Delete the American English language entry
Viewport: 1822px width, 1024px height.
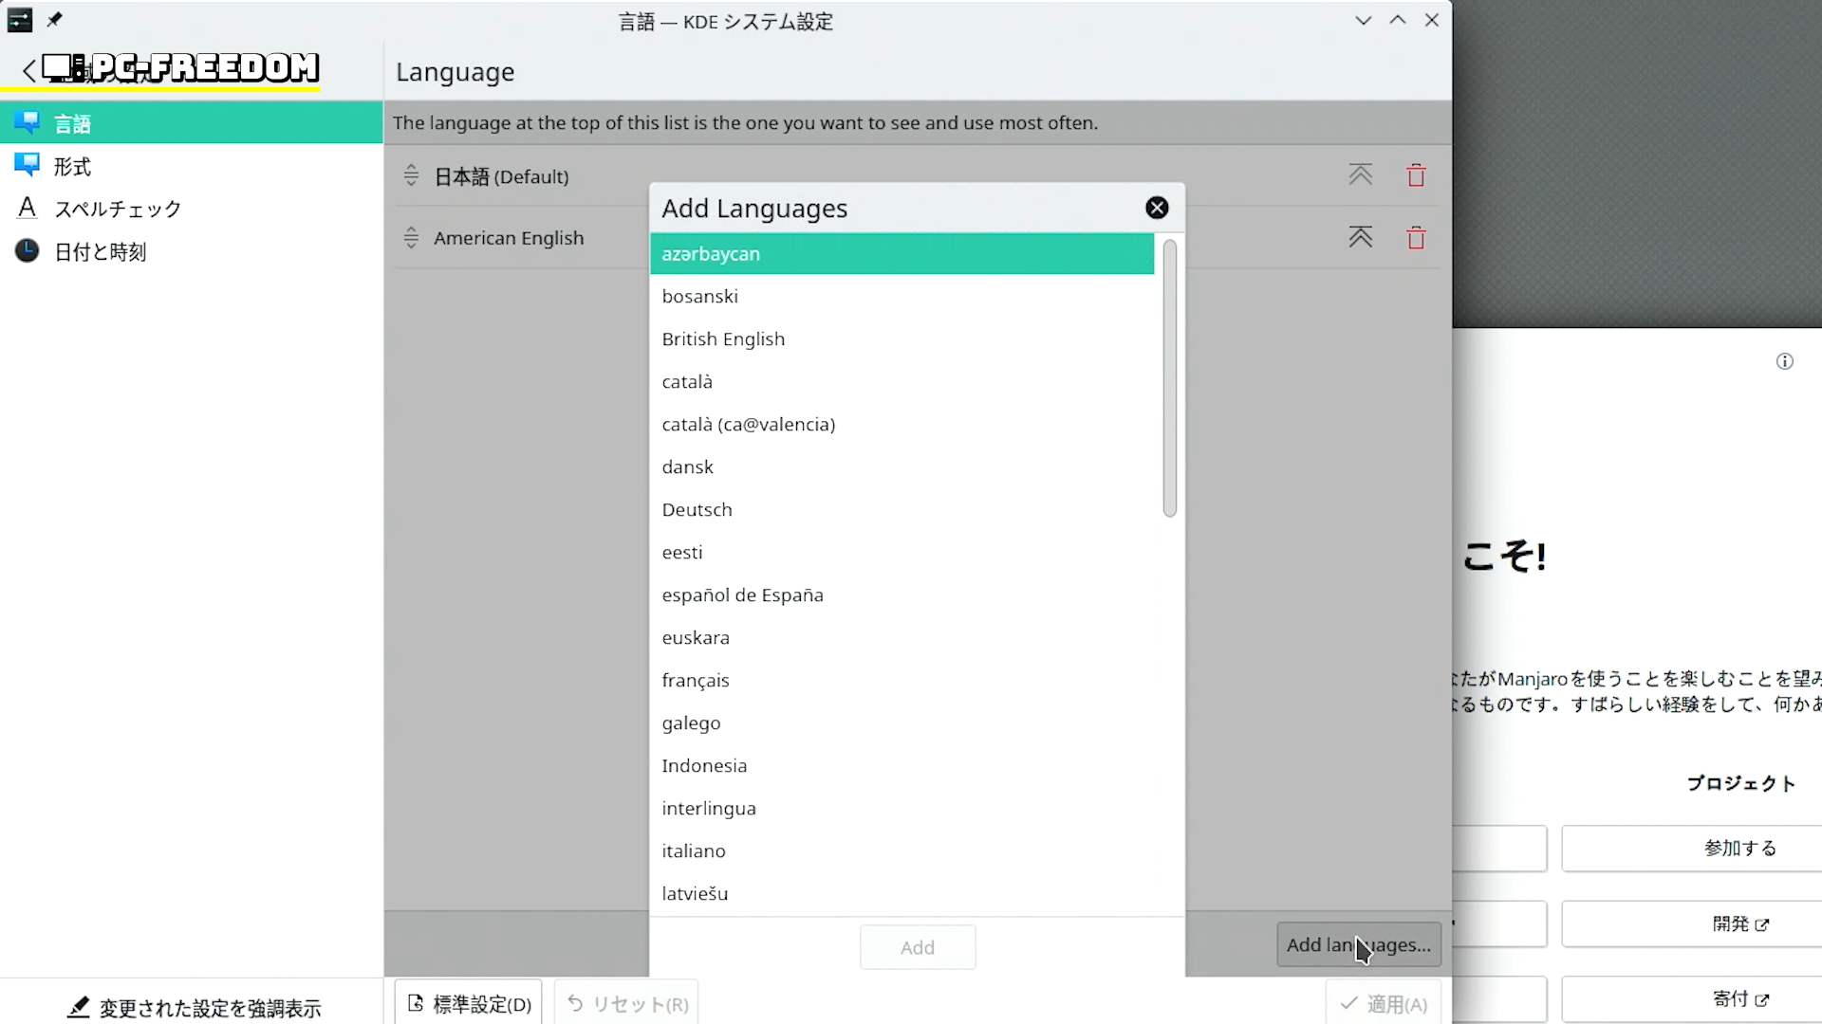(x=1416, y=238)
